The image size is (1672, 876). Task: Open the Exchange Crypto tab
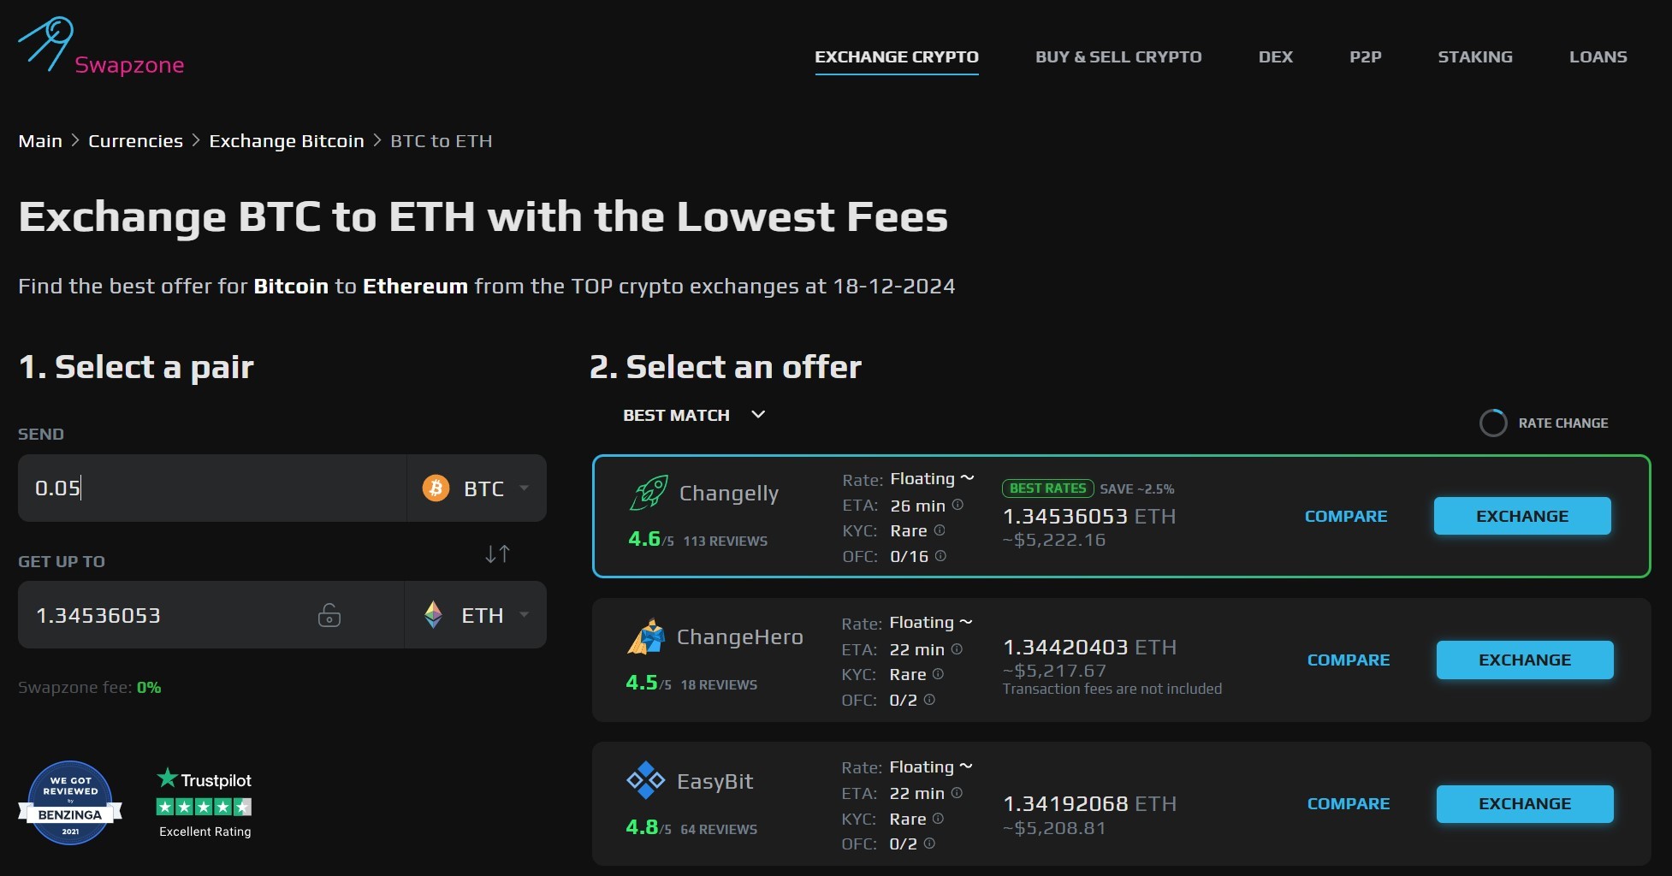pos(897,57)
